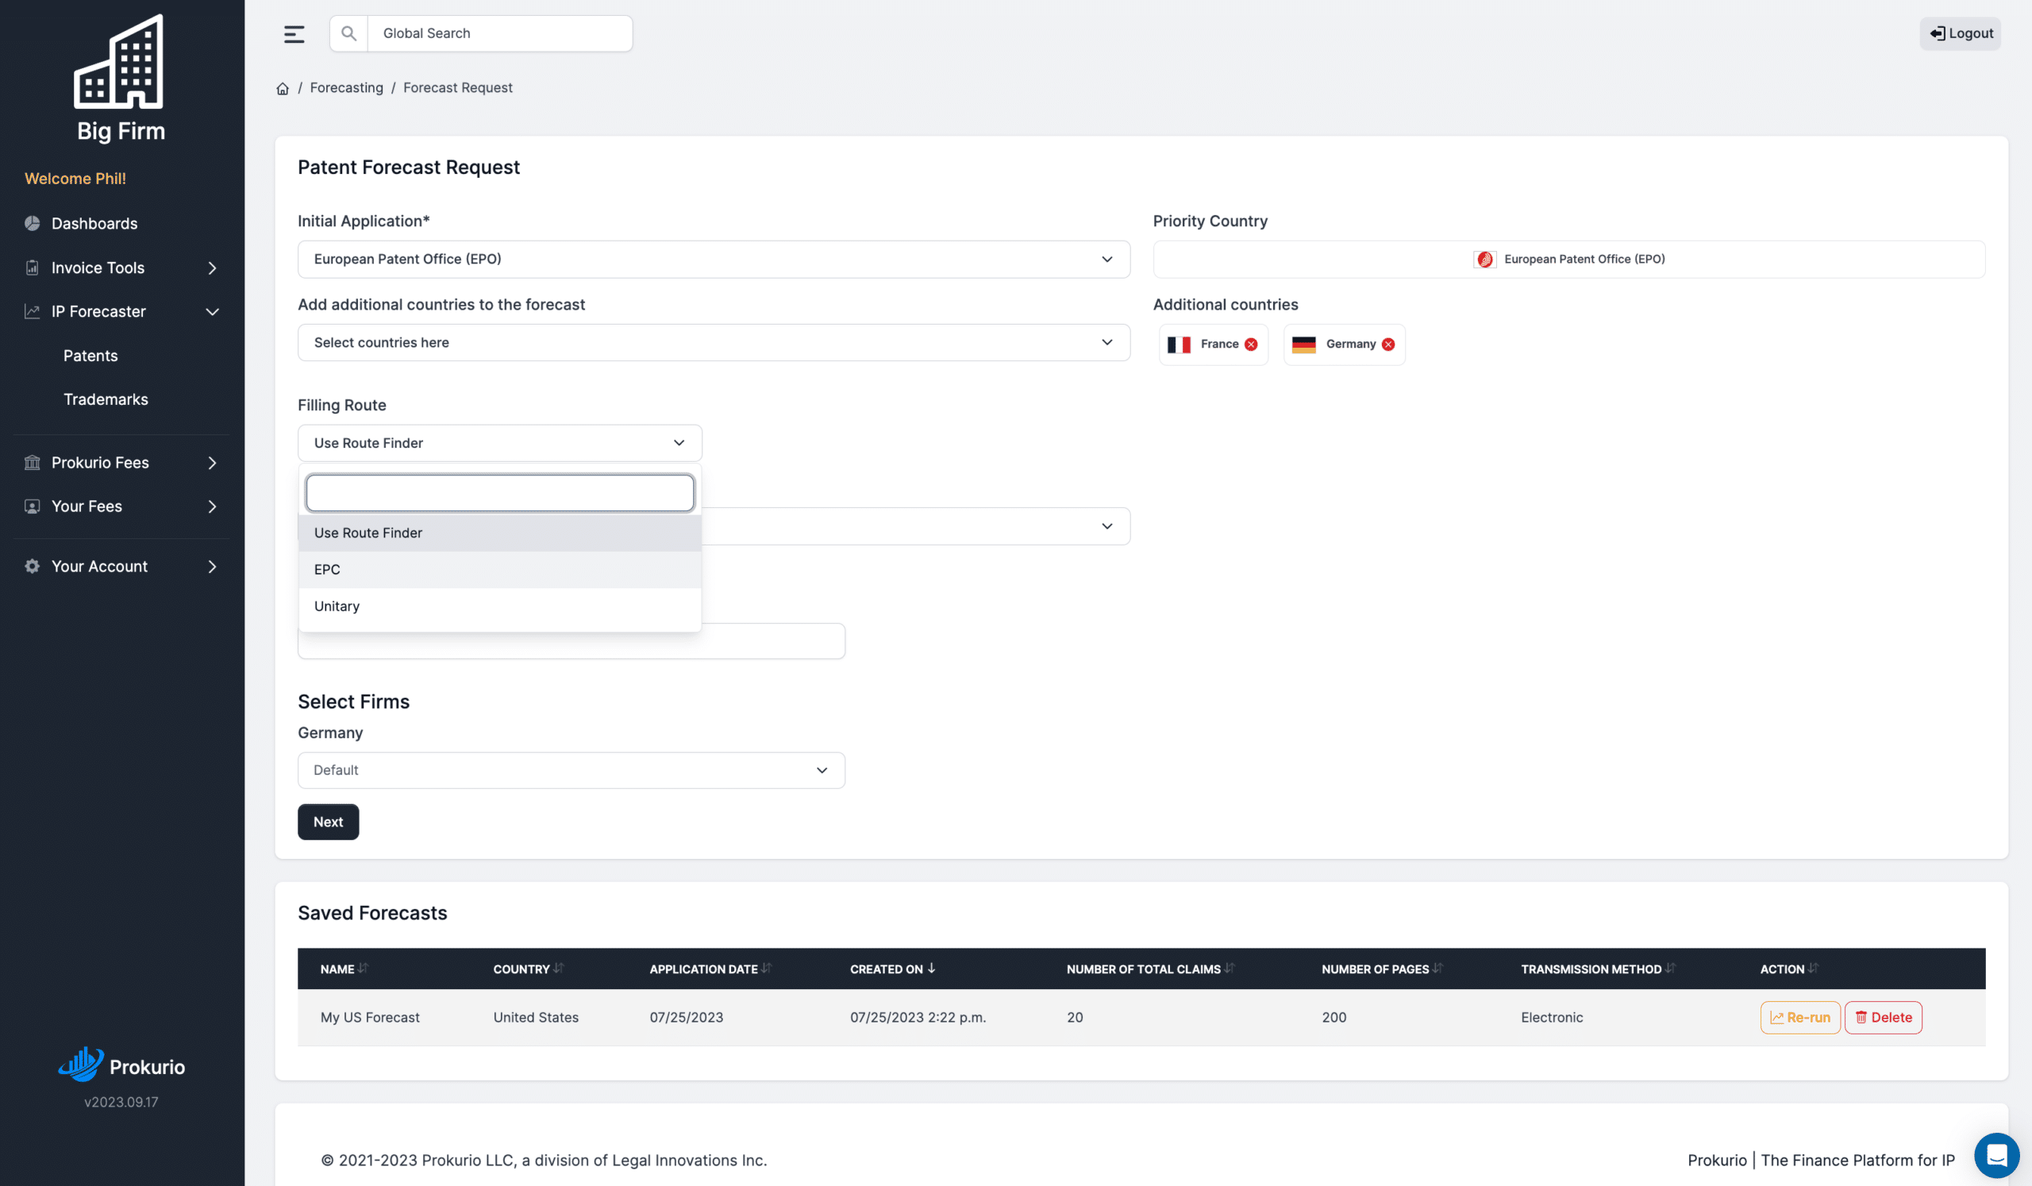Click the 07/25/2023 2:22 p.m. cell
The image size is (2032, 1186).
(918, 1017)
